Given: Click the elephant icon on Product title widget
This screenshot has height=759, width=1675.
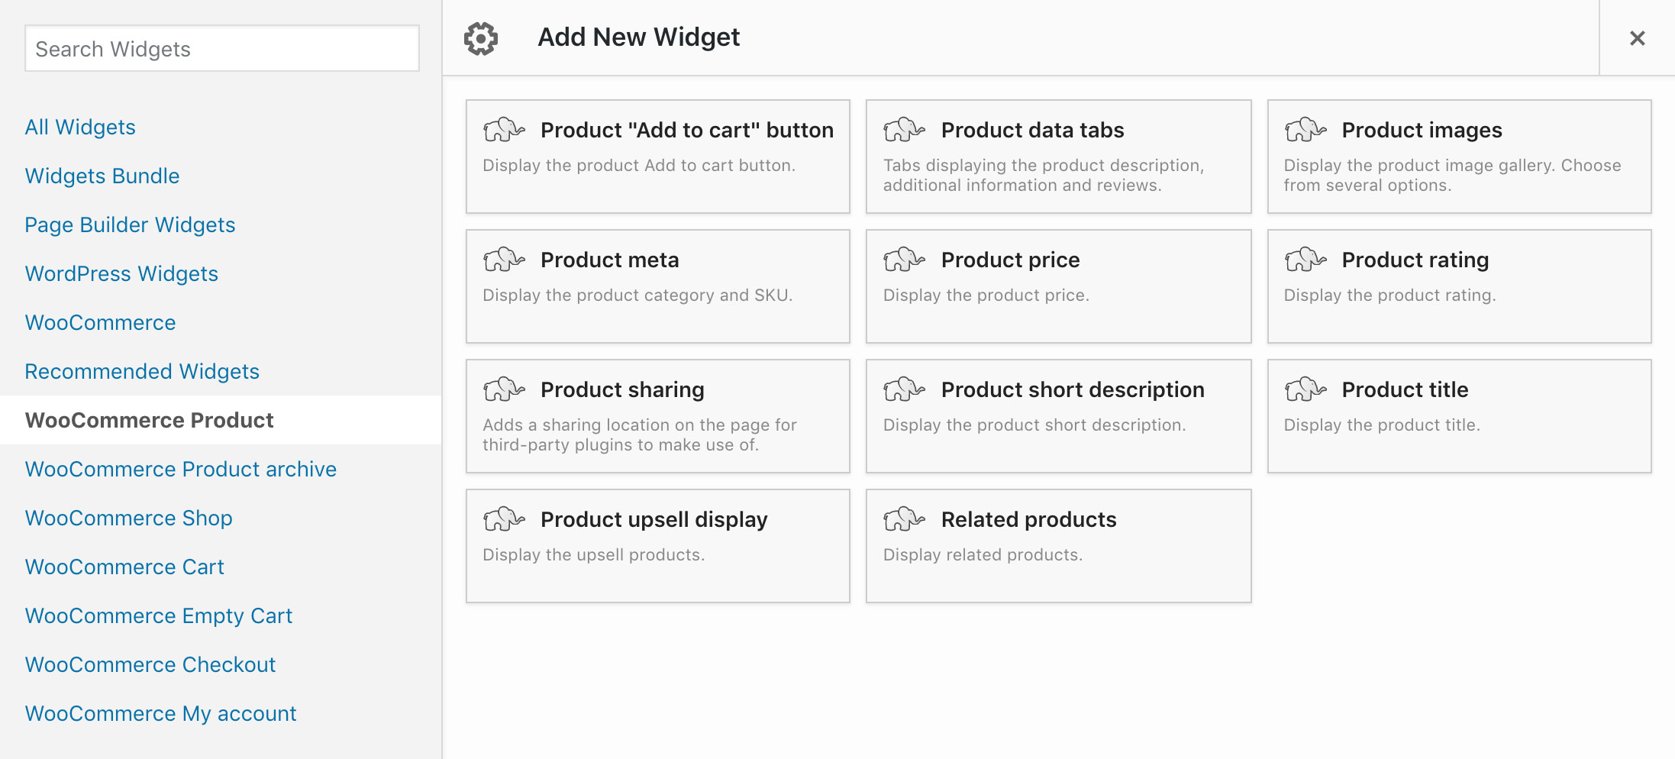Looking at the screenshot, I should 1305,389.
